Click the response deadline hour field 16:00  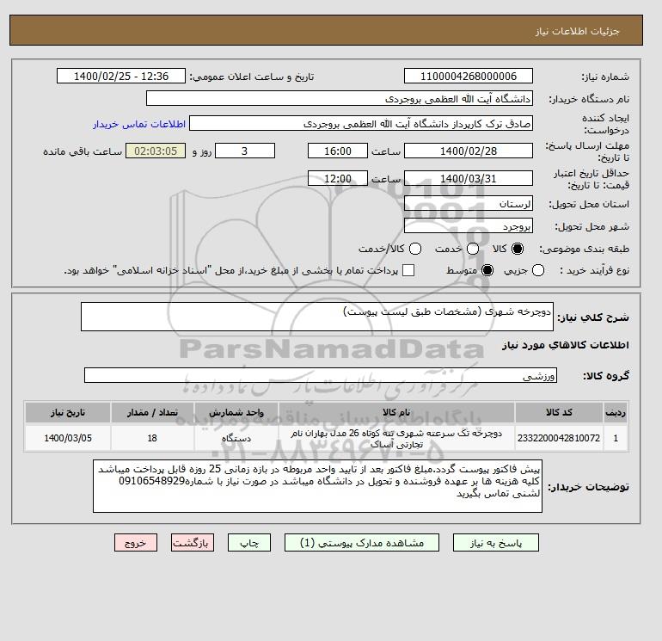point(338,151)
